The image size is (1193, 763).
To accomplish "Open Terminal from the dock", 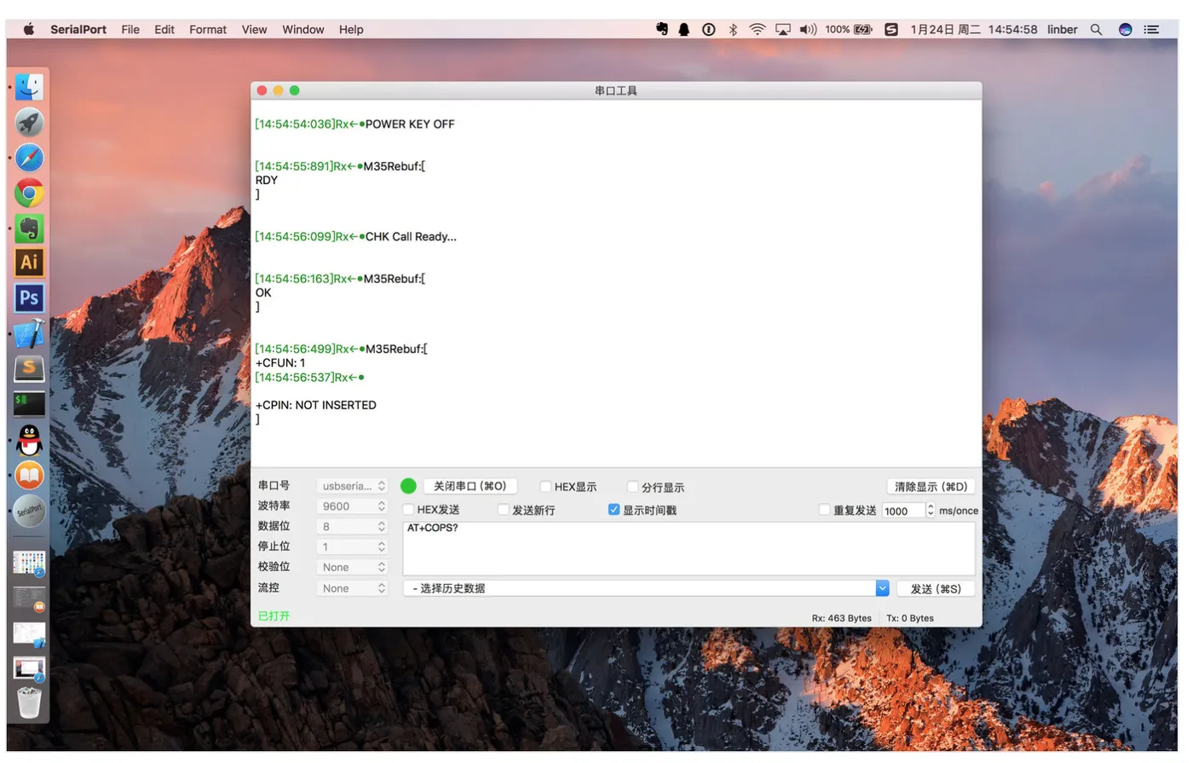I will click(29, 404).
